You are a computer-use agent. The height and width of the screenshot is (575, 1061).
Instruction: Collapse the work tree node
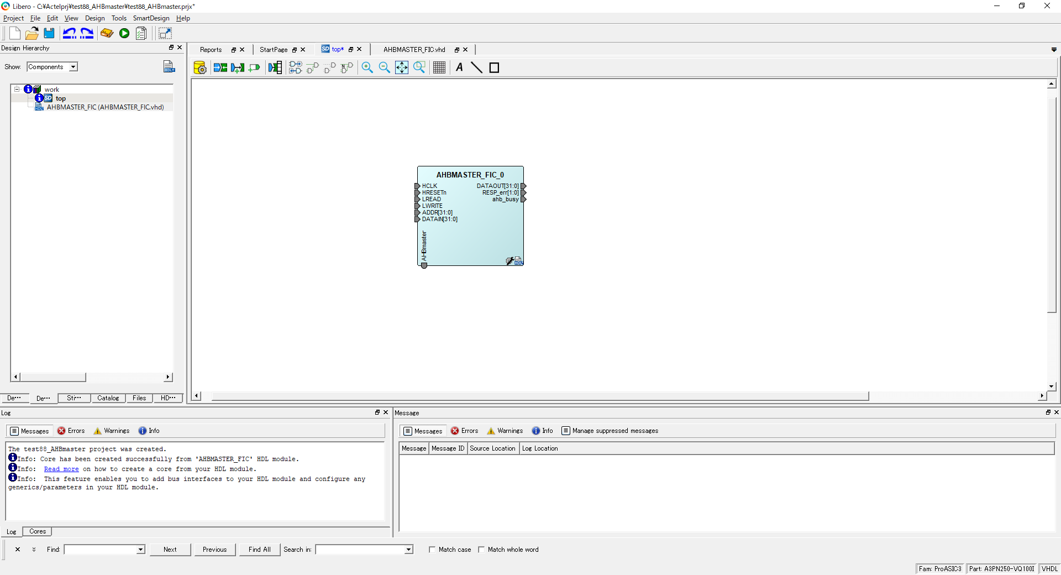[17, 89]
